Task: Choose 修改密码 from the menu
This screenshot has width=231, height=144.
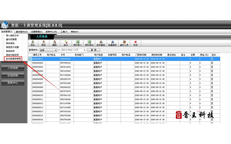Action: 10,43
